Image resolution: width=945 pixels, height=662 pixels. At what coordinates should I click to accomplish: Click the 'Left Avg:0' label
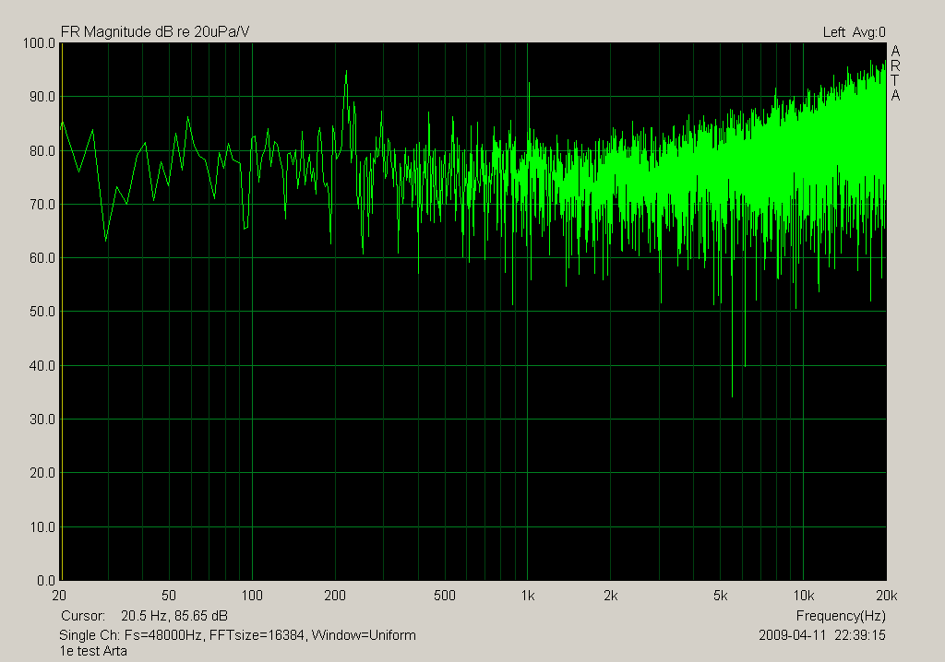[x=854, y=32]
